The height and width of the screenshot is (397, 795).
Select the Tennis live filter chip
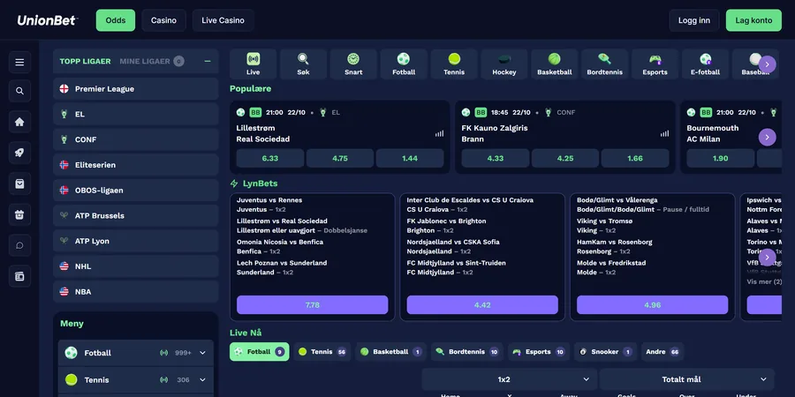coord(322,351)
